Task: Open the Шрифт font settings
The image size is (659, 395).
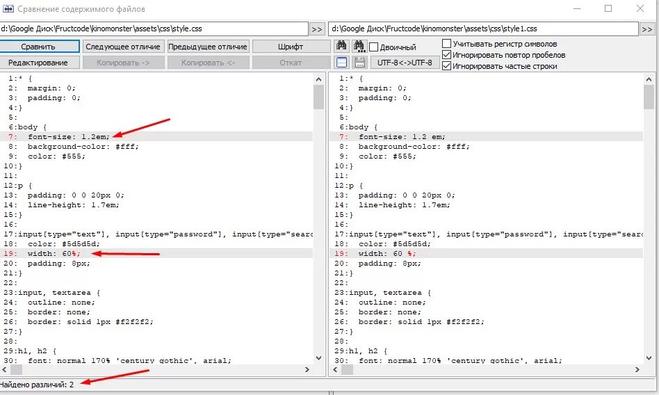Action: click(x=291, y=47)
